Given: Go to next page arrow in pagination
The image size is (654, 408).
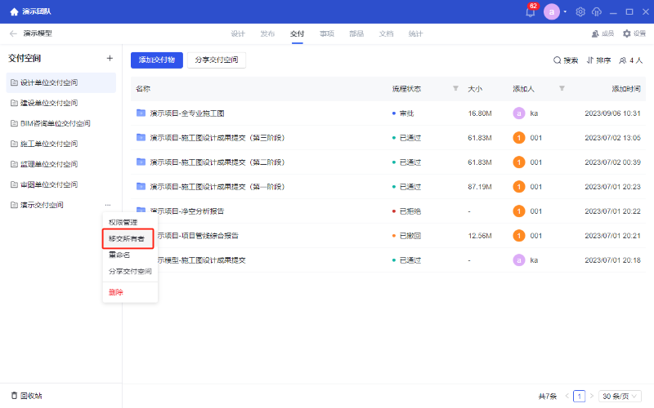Looking at the screenshot, I should (591, 396).
